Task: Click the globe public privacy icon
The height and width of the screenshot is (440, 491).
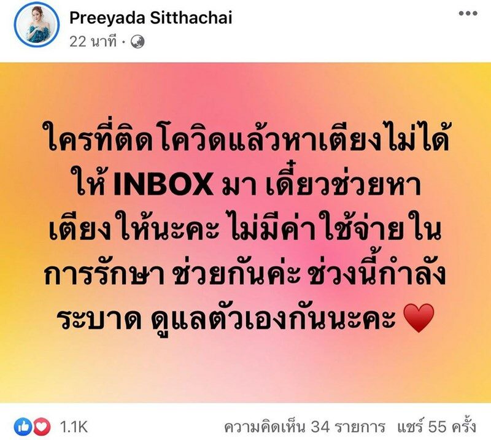Action: click(x=137, y=42)
